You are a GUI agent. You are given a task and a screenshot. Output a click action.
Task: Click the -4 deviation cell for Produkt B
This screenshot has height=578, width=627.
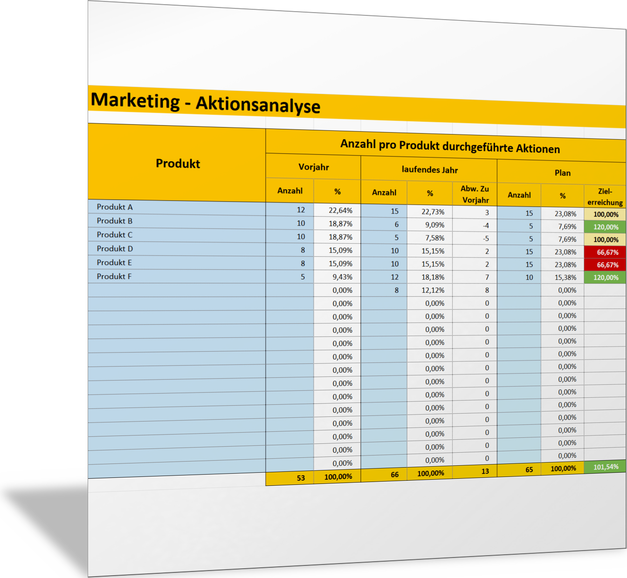475,225
